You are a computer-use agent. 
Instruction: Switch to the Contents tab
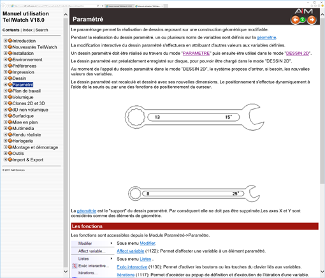11,30
